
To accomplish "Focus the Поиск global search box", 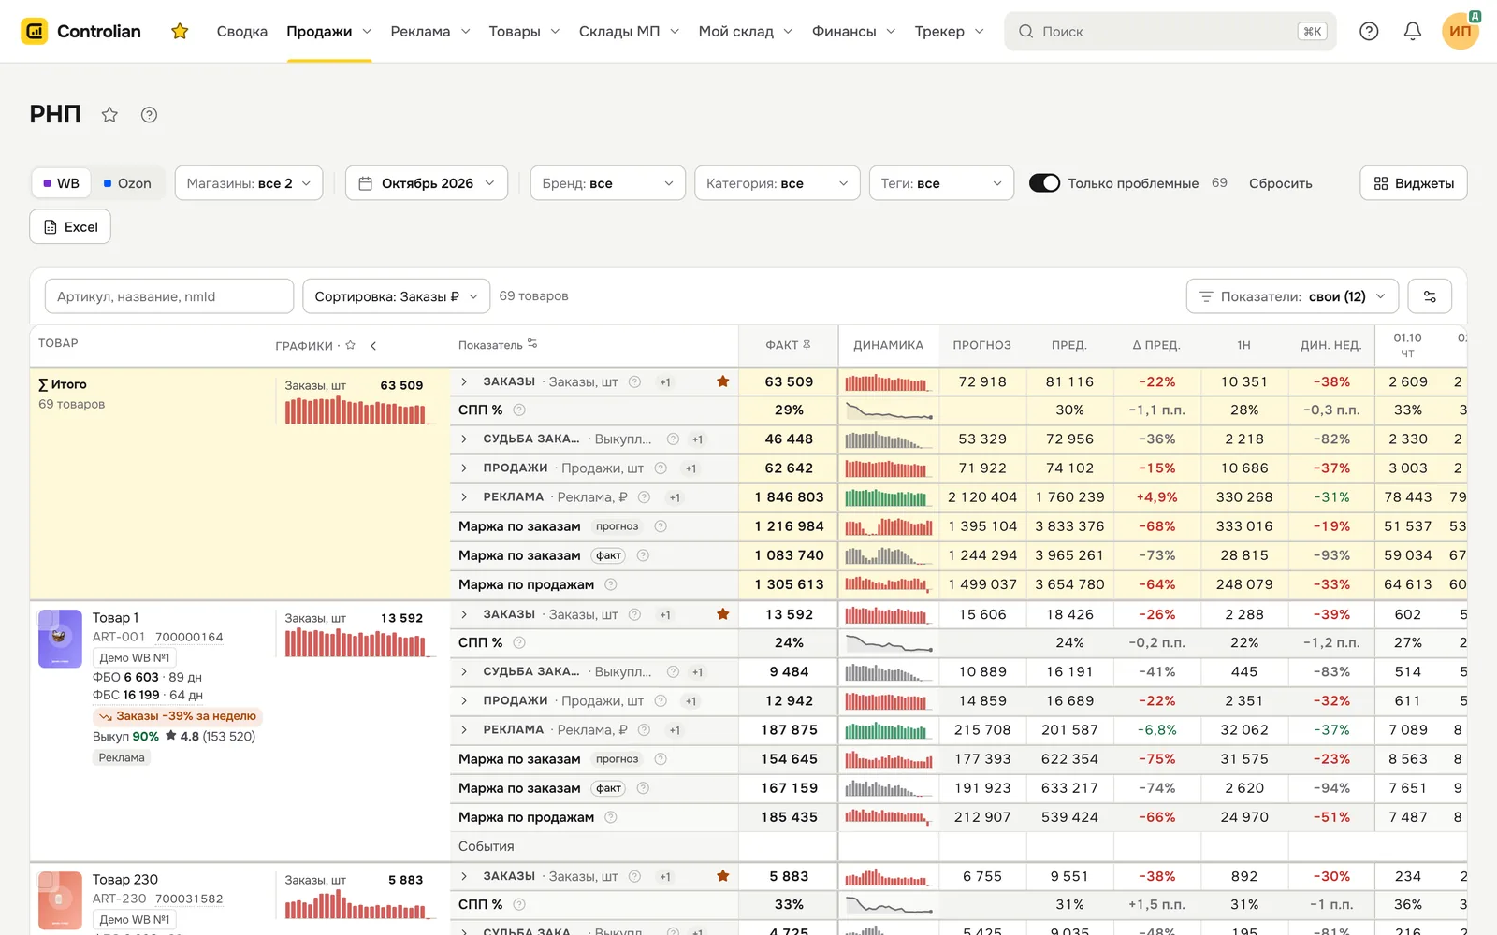I will click(x=1170, y=32).
